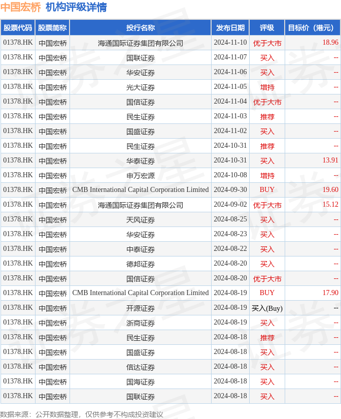Click 01378.HK in the 光大证券 row
341x419 pixels.
click(18, 86)
